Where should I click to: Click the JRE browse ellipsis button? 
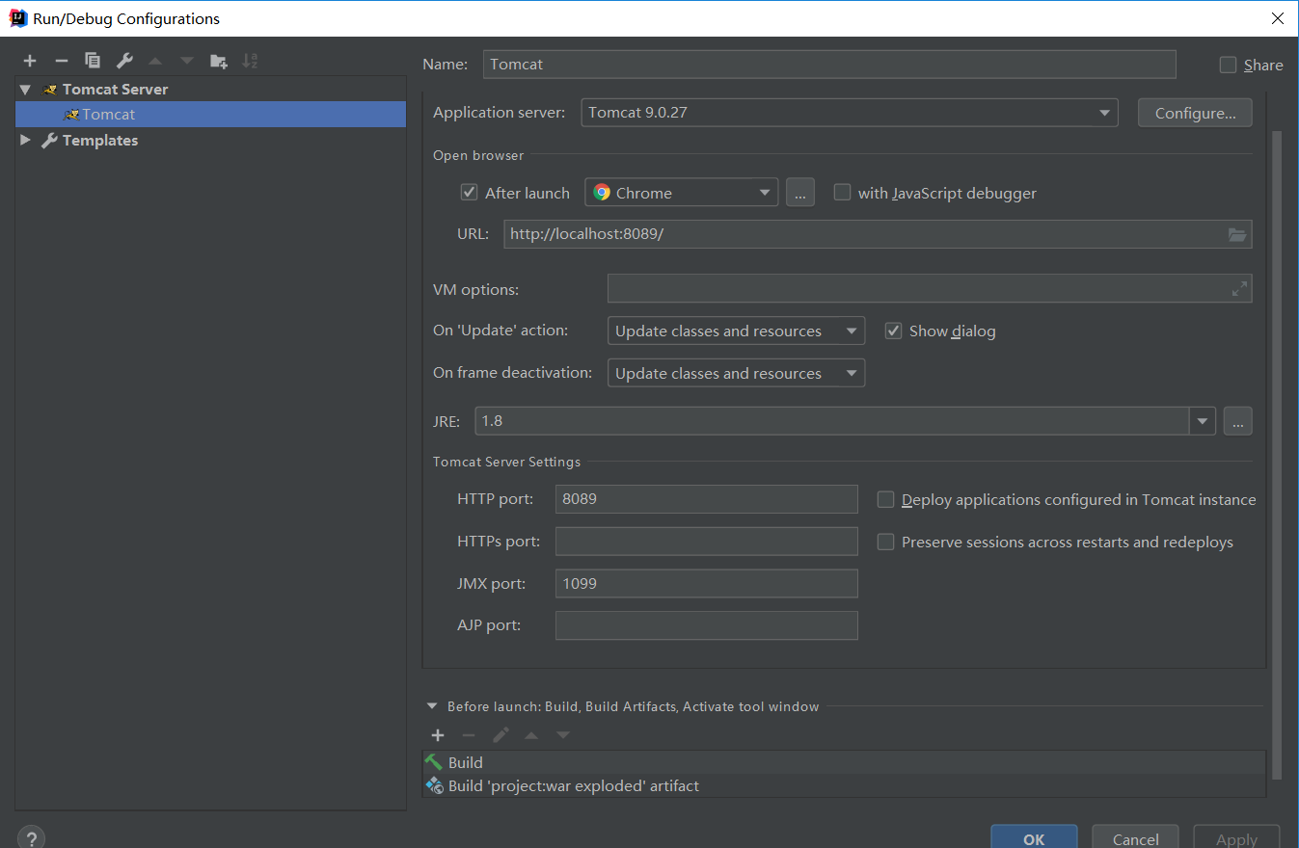[1238, 421]
